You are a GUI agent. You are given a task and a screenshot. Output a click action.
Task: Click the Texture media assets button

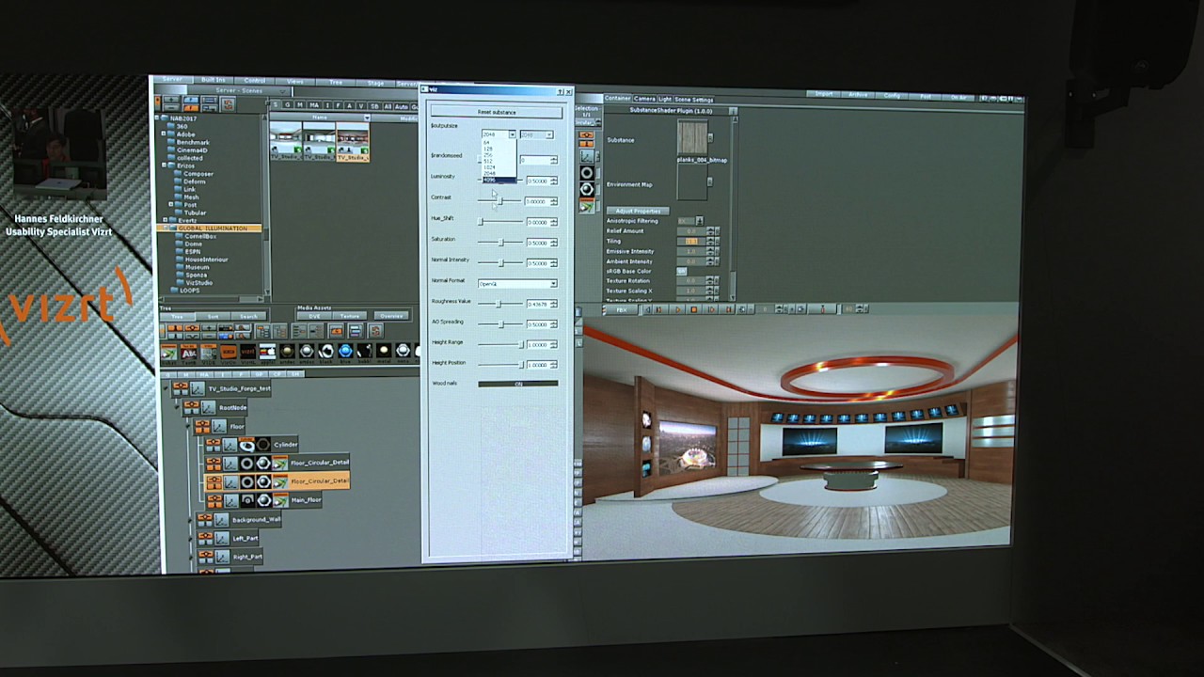[x=350, y=316]
